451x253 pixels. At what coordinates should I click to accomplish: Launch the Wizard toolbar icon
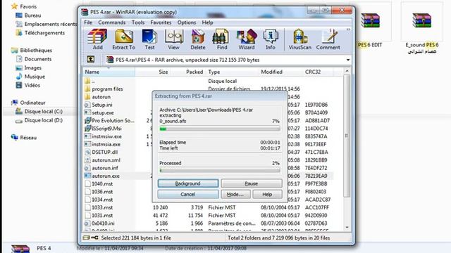pos(247,39)
